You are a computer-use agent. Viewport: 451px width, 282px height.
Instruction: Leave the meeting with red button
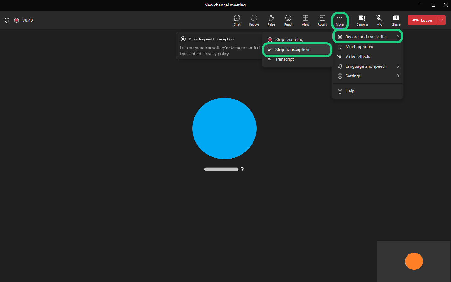click(422, 20)
